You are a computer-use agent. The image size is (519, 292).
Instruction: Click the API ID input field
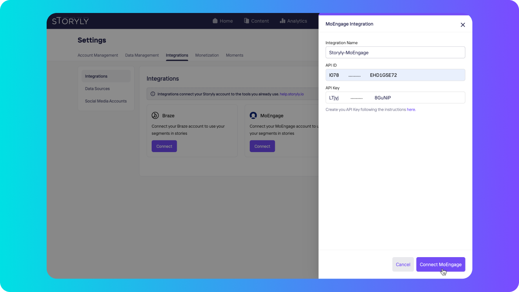[395, 75]
